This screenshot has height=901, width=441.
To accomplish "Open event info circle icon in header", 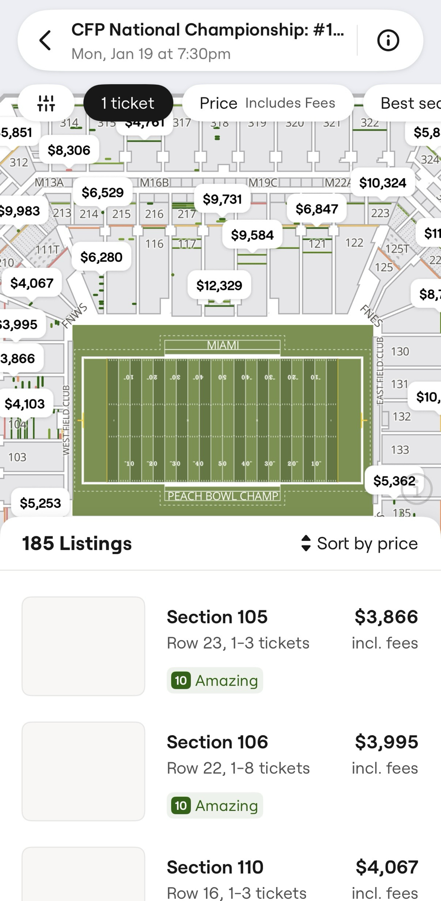I will click(x=388, y=41).
